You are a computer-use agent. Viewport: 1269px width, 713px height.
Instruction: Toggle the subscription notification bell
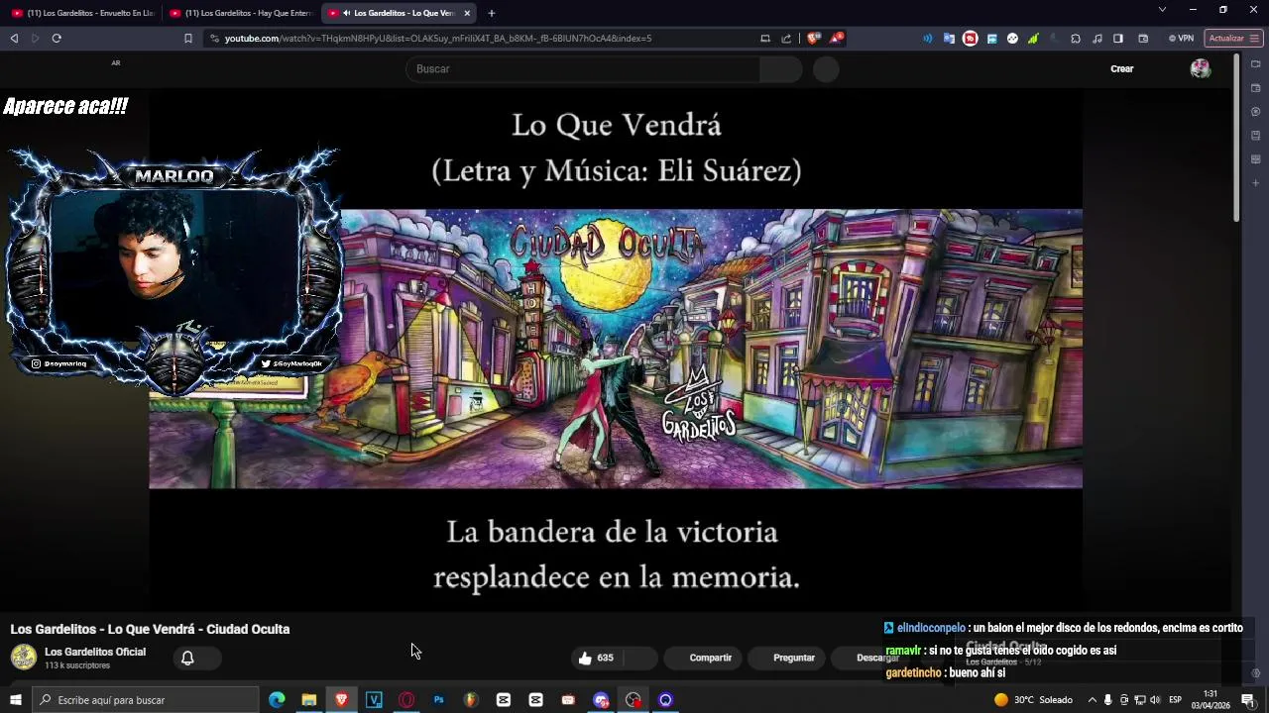(x=187, y=658)
